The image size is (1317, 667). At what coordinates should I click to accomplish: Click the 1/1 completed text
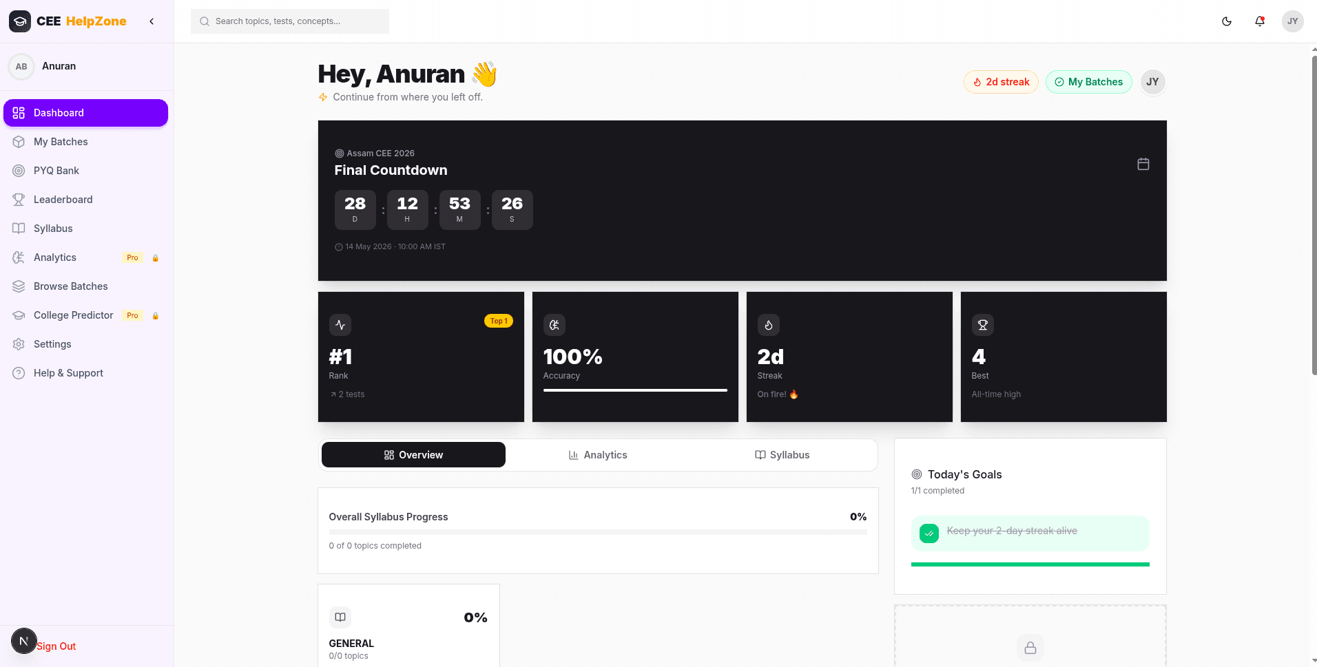coord(938,491)
